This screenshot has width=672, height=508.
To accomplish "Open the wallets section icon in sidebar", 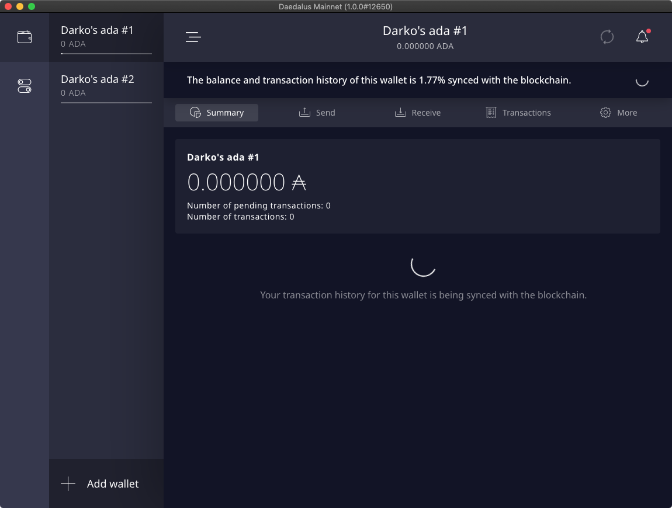I will tap(25, 37).
